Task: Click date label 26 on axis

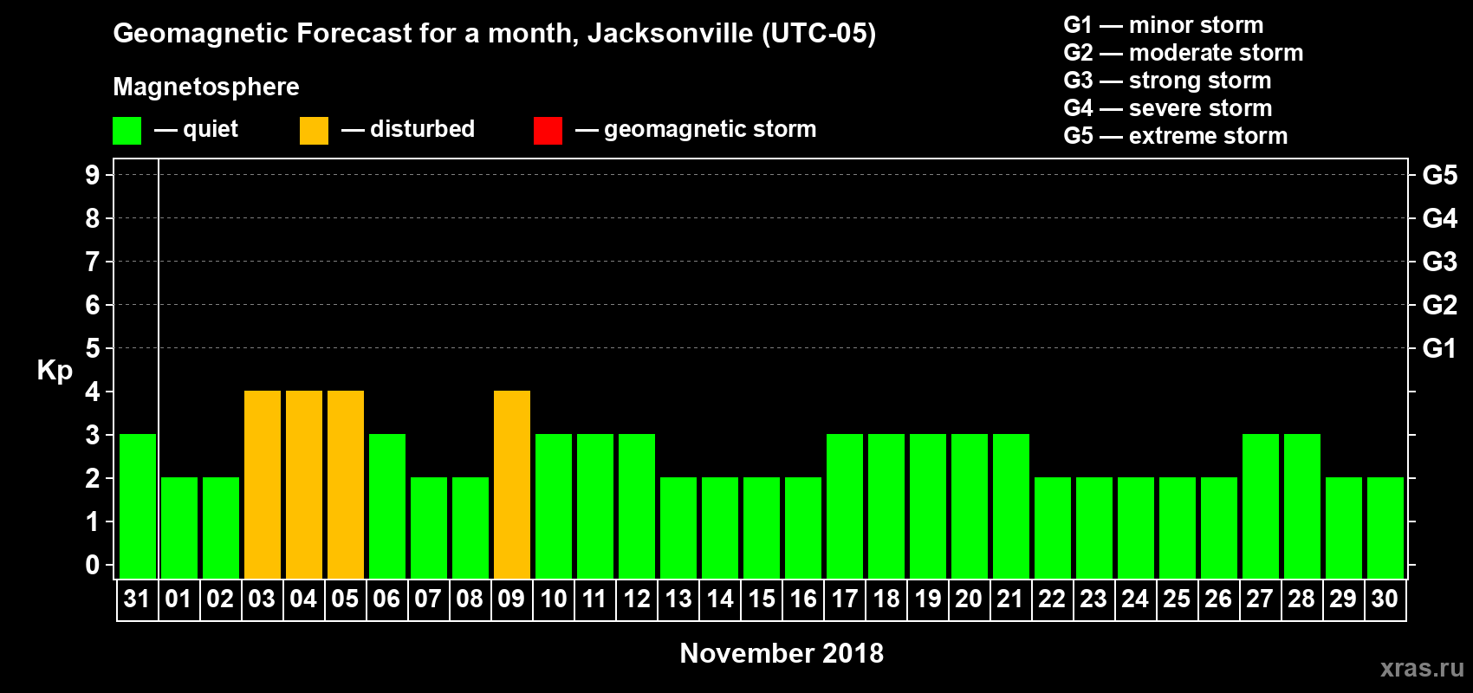Action: click(x=1218, y=599)
